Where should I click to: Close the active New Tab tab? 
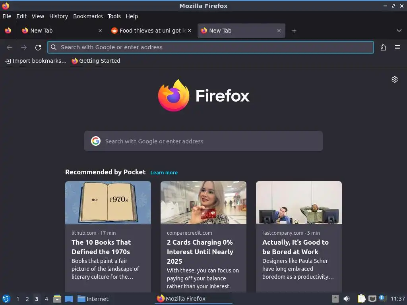279,31
